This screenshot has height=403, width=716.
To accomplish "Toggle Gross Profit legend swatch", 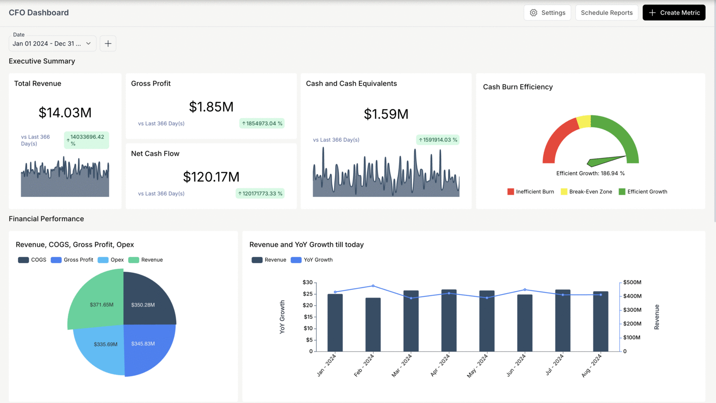I will [56, 260].
